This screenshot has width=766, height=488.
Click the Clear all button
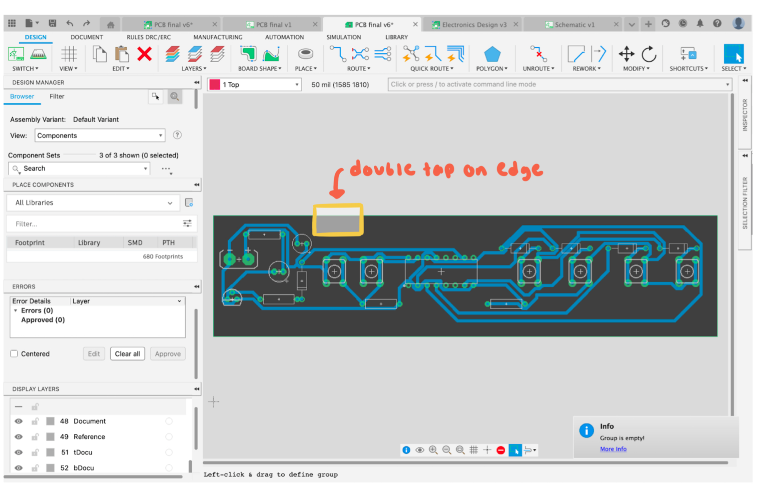(x=127, y=353)
